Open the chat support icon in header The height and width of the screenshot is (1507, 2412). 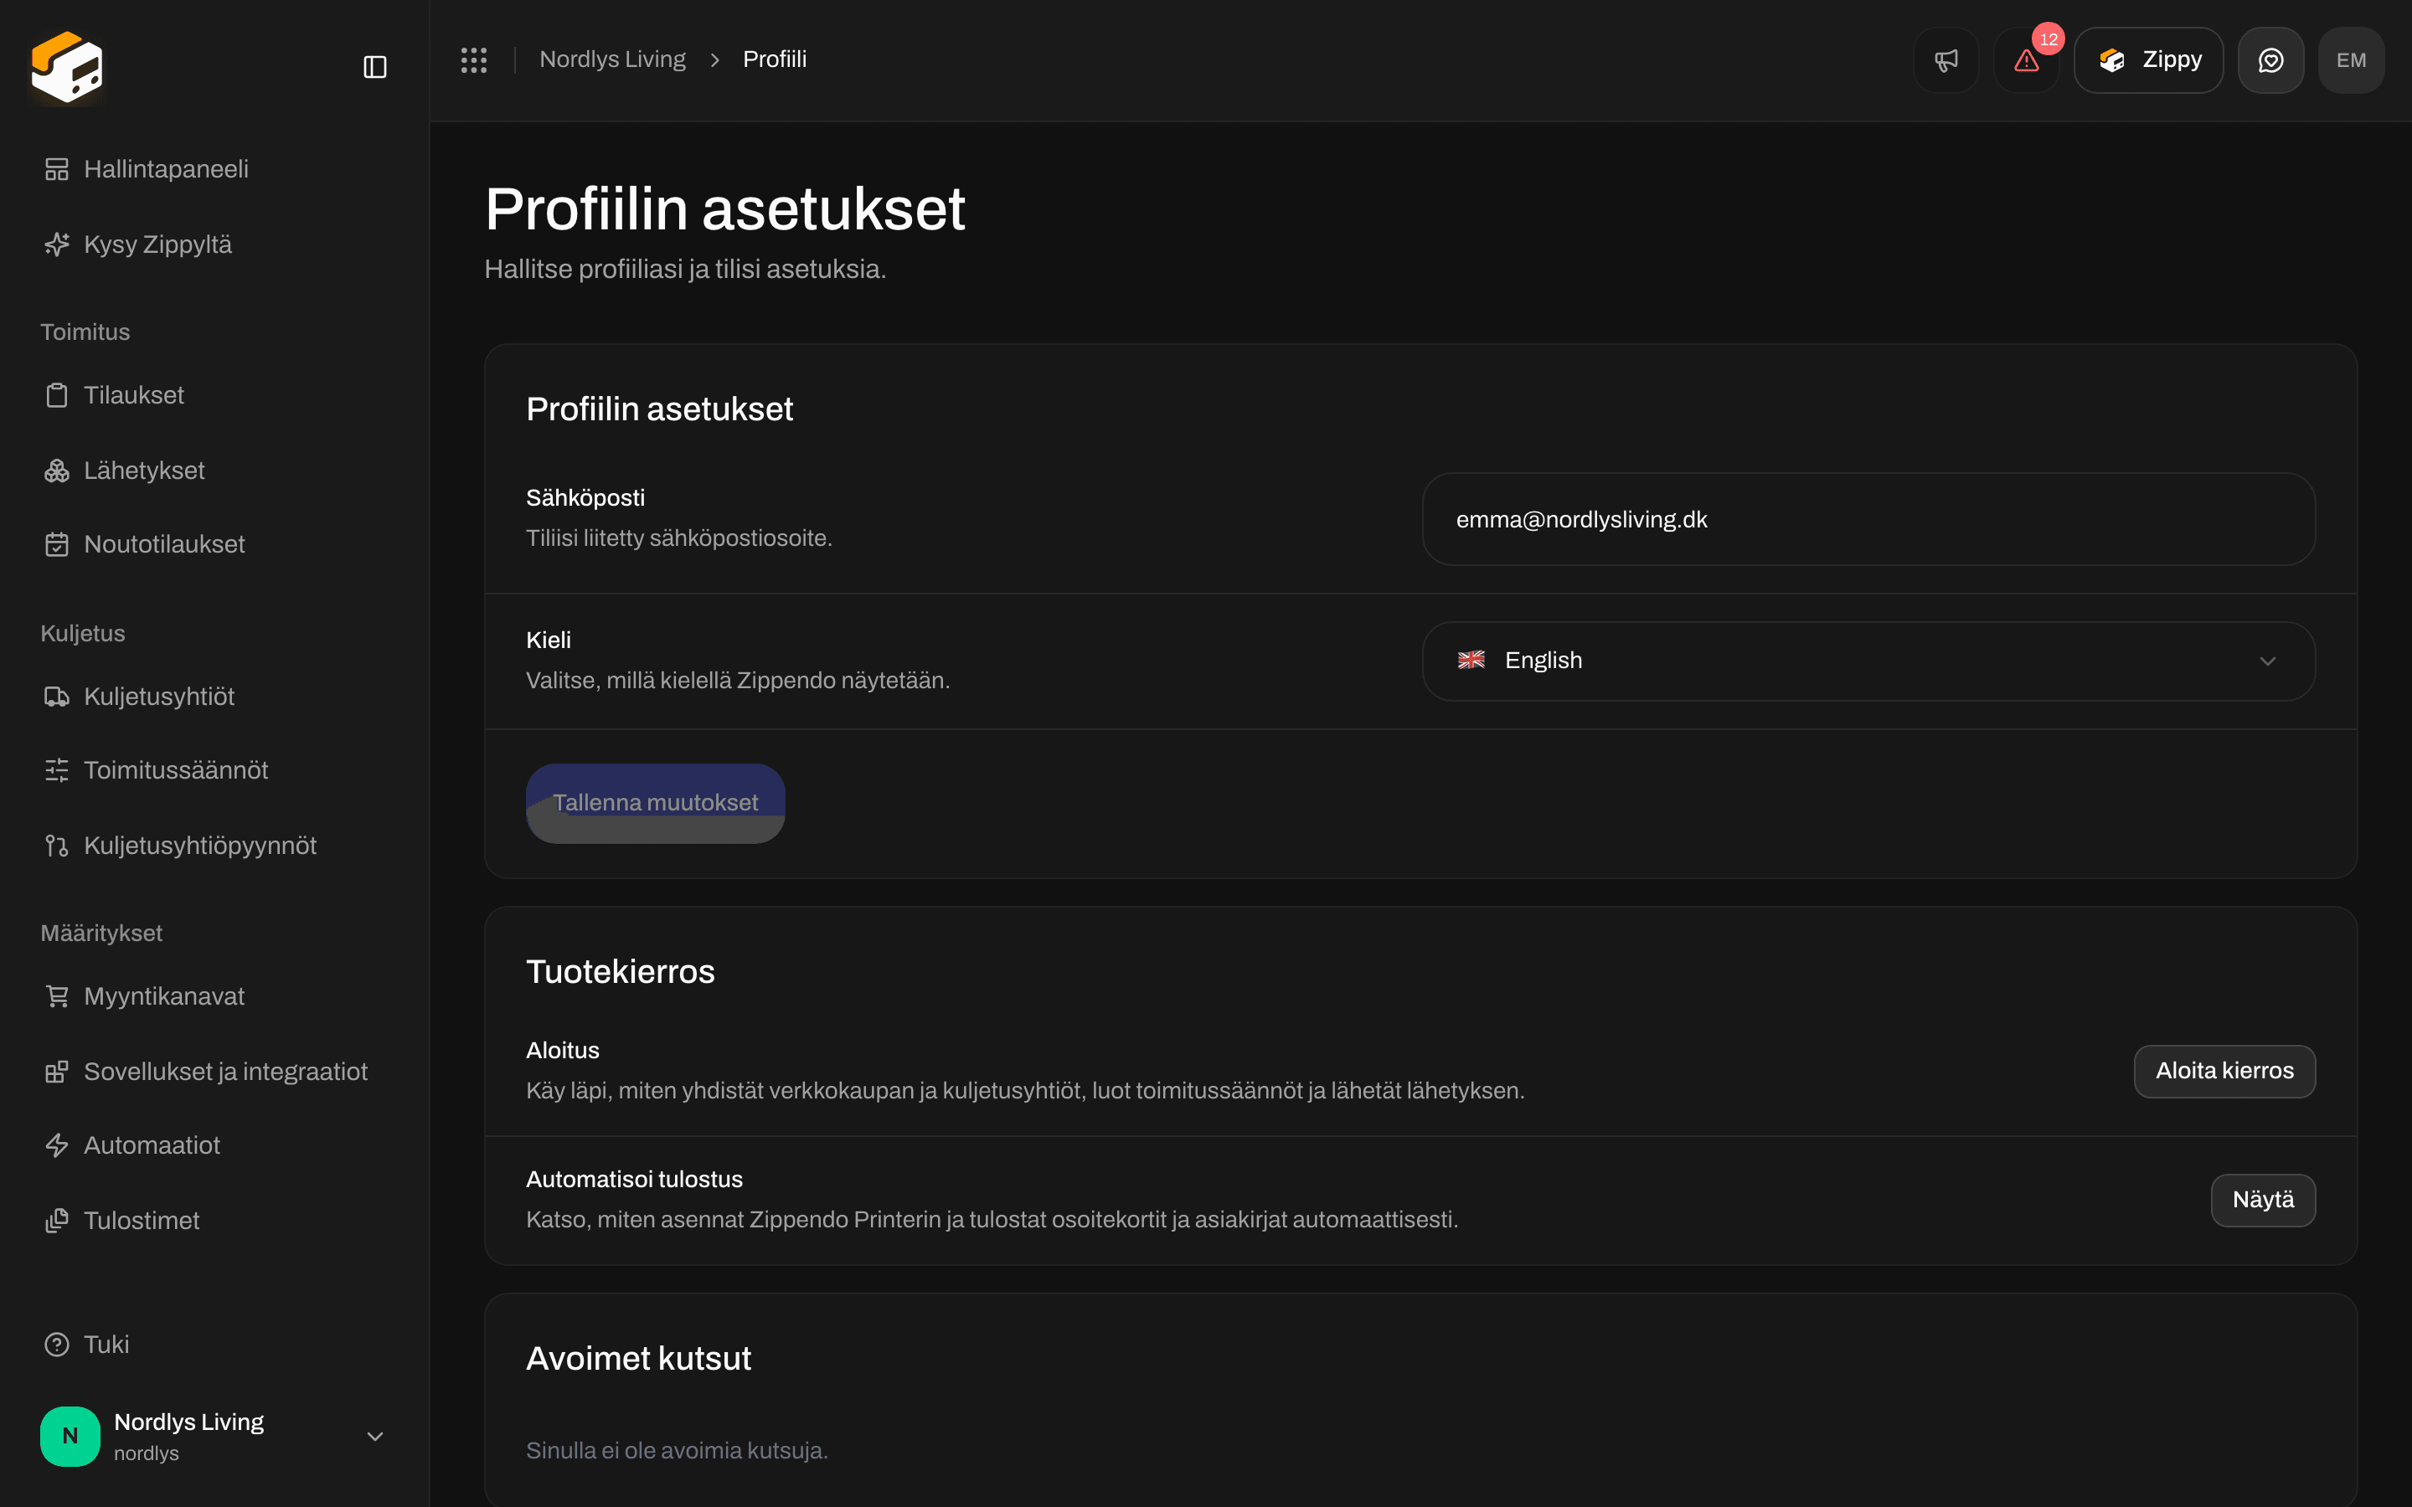click(2270, 59)
